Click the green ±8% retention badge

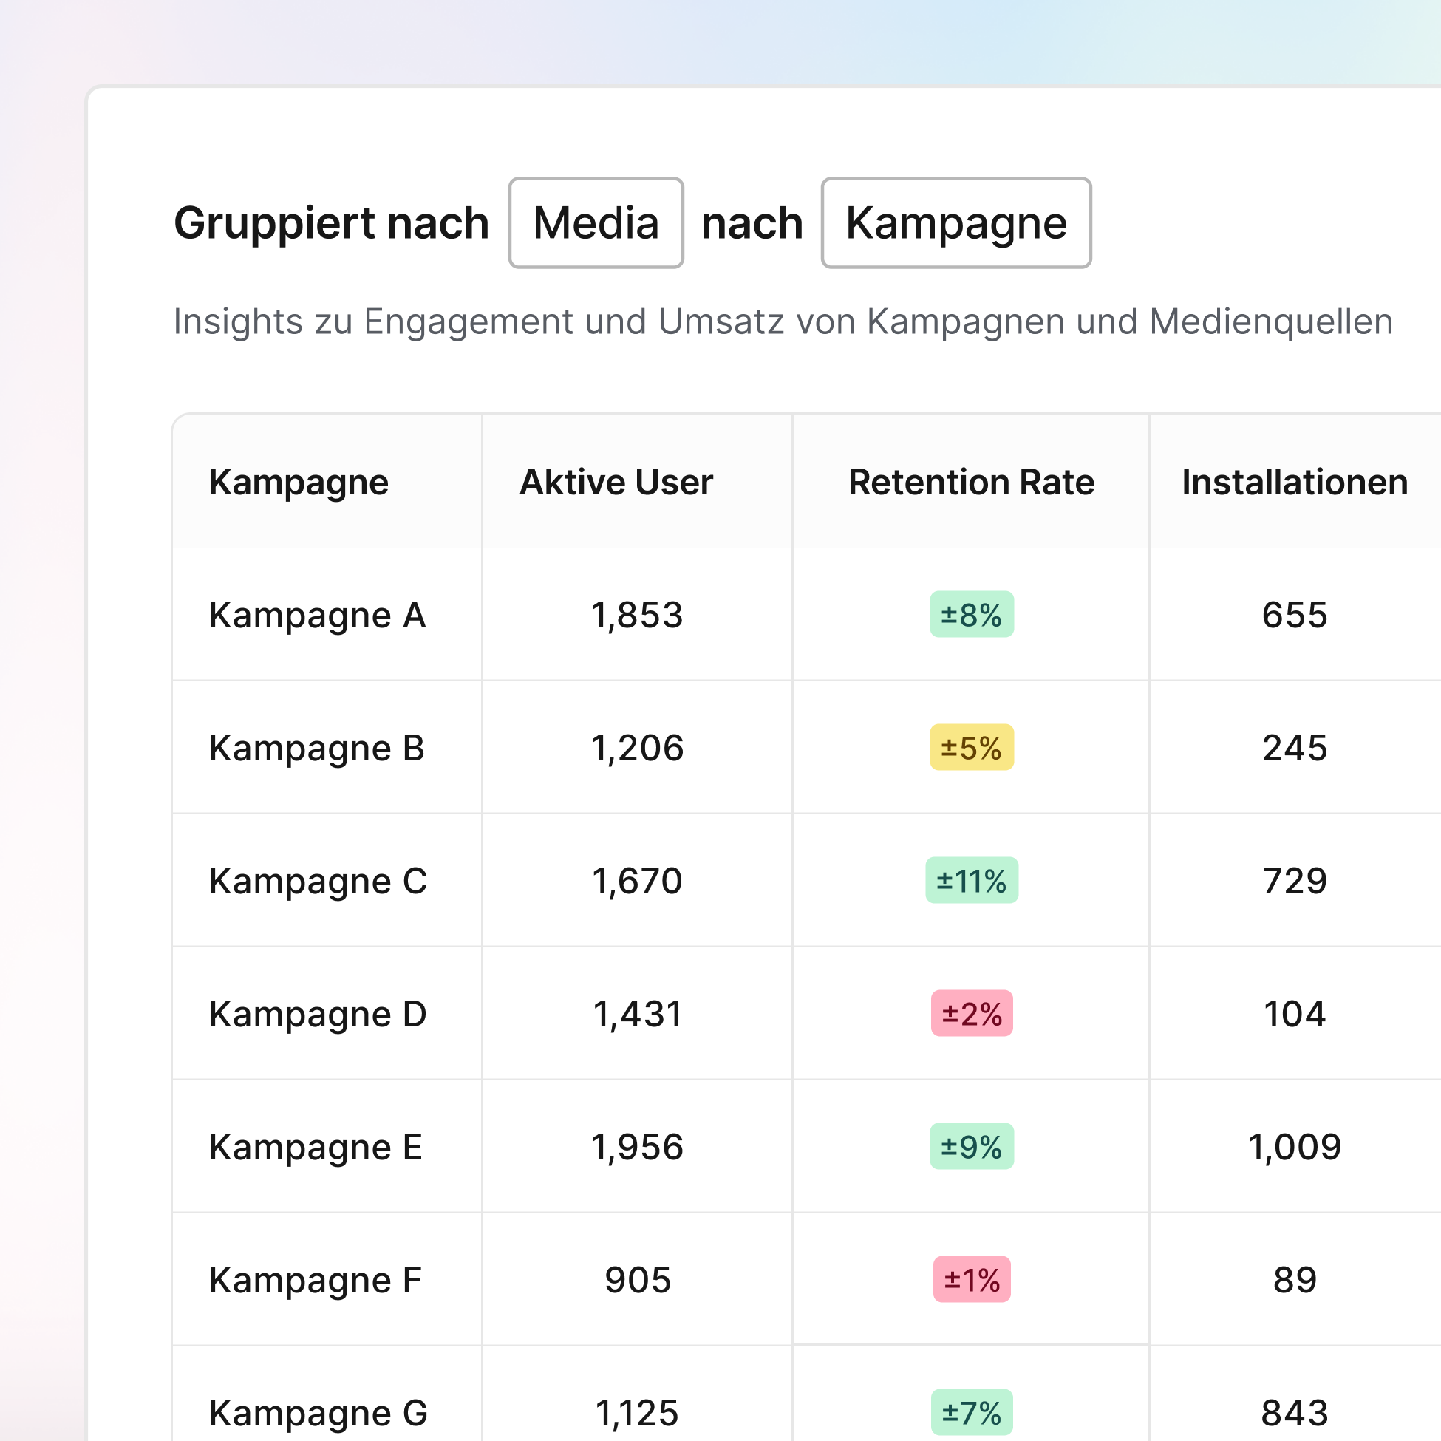pos(971,615)
